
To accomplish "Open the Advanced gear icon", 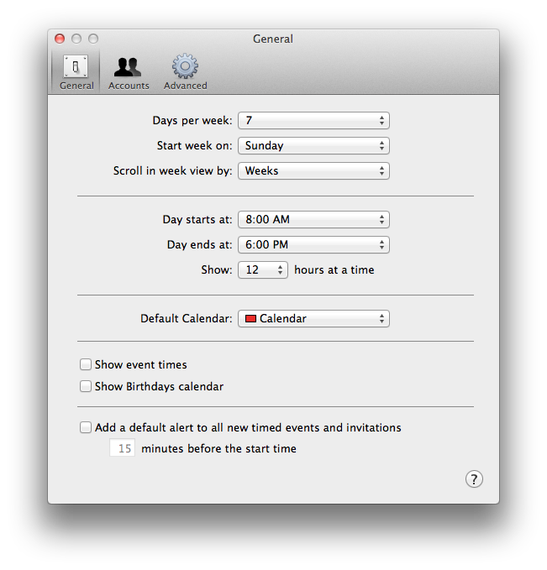I will tap(185, 66).
